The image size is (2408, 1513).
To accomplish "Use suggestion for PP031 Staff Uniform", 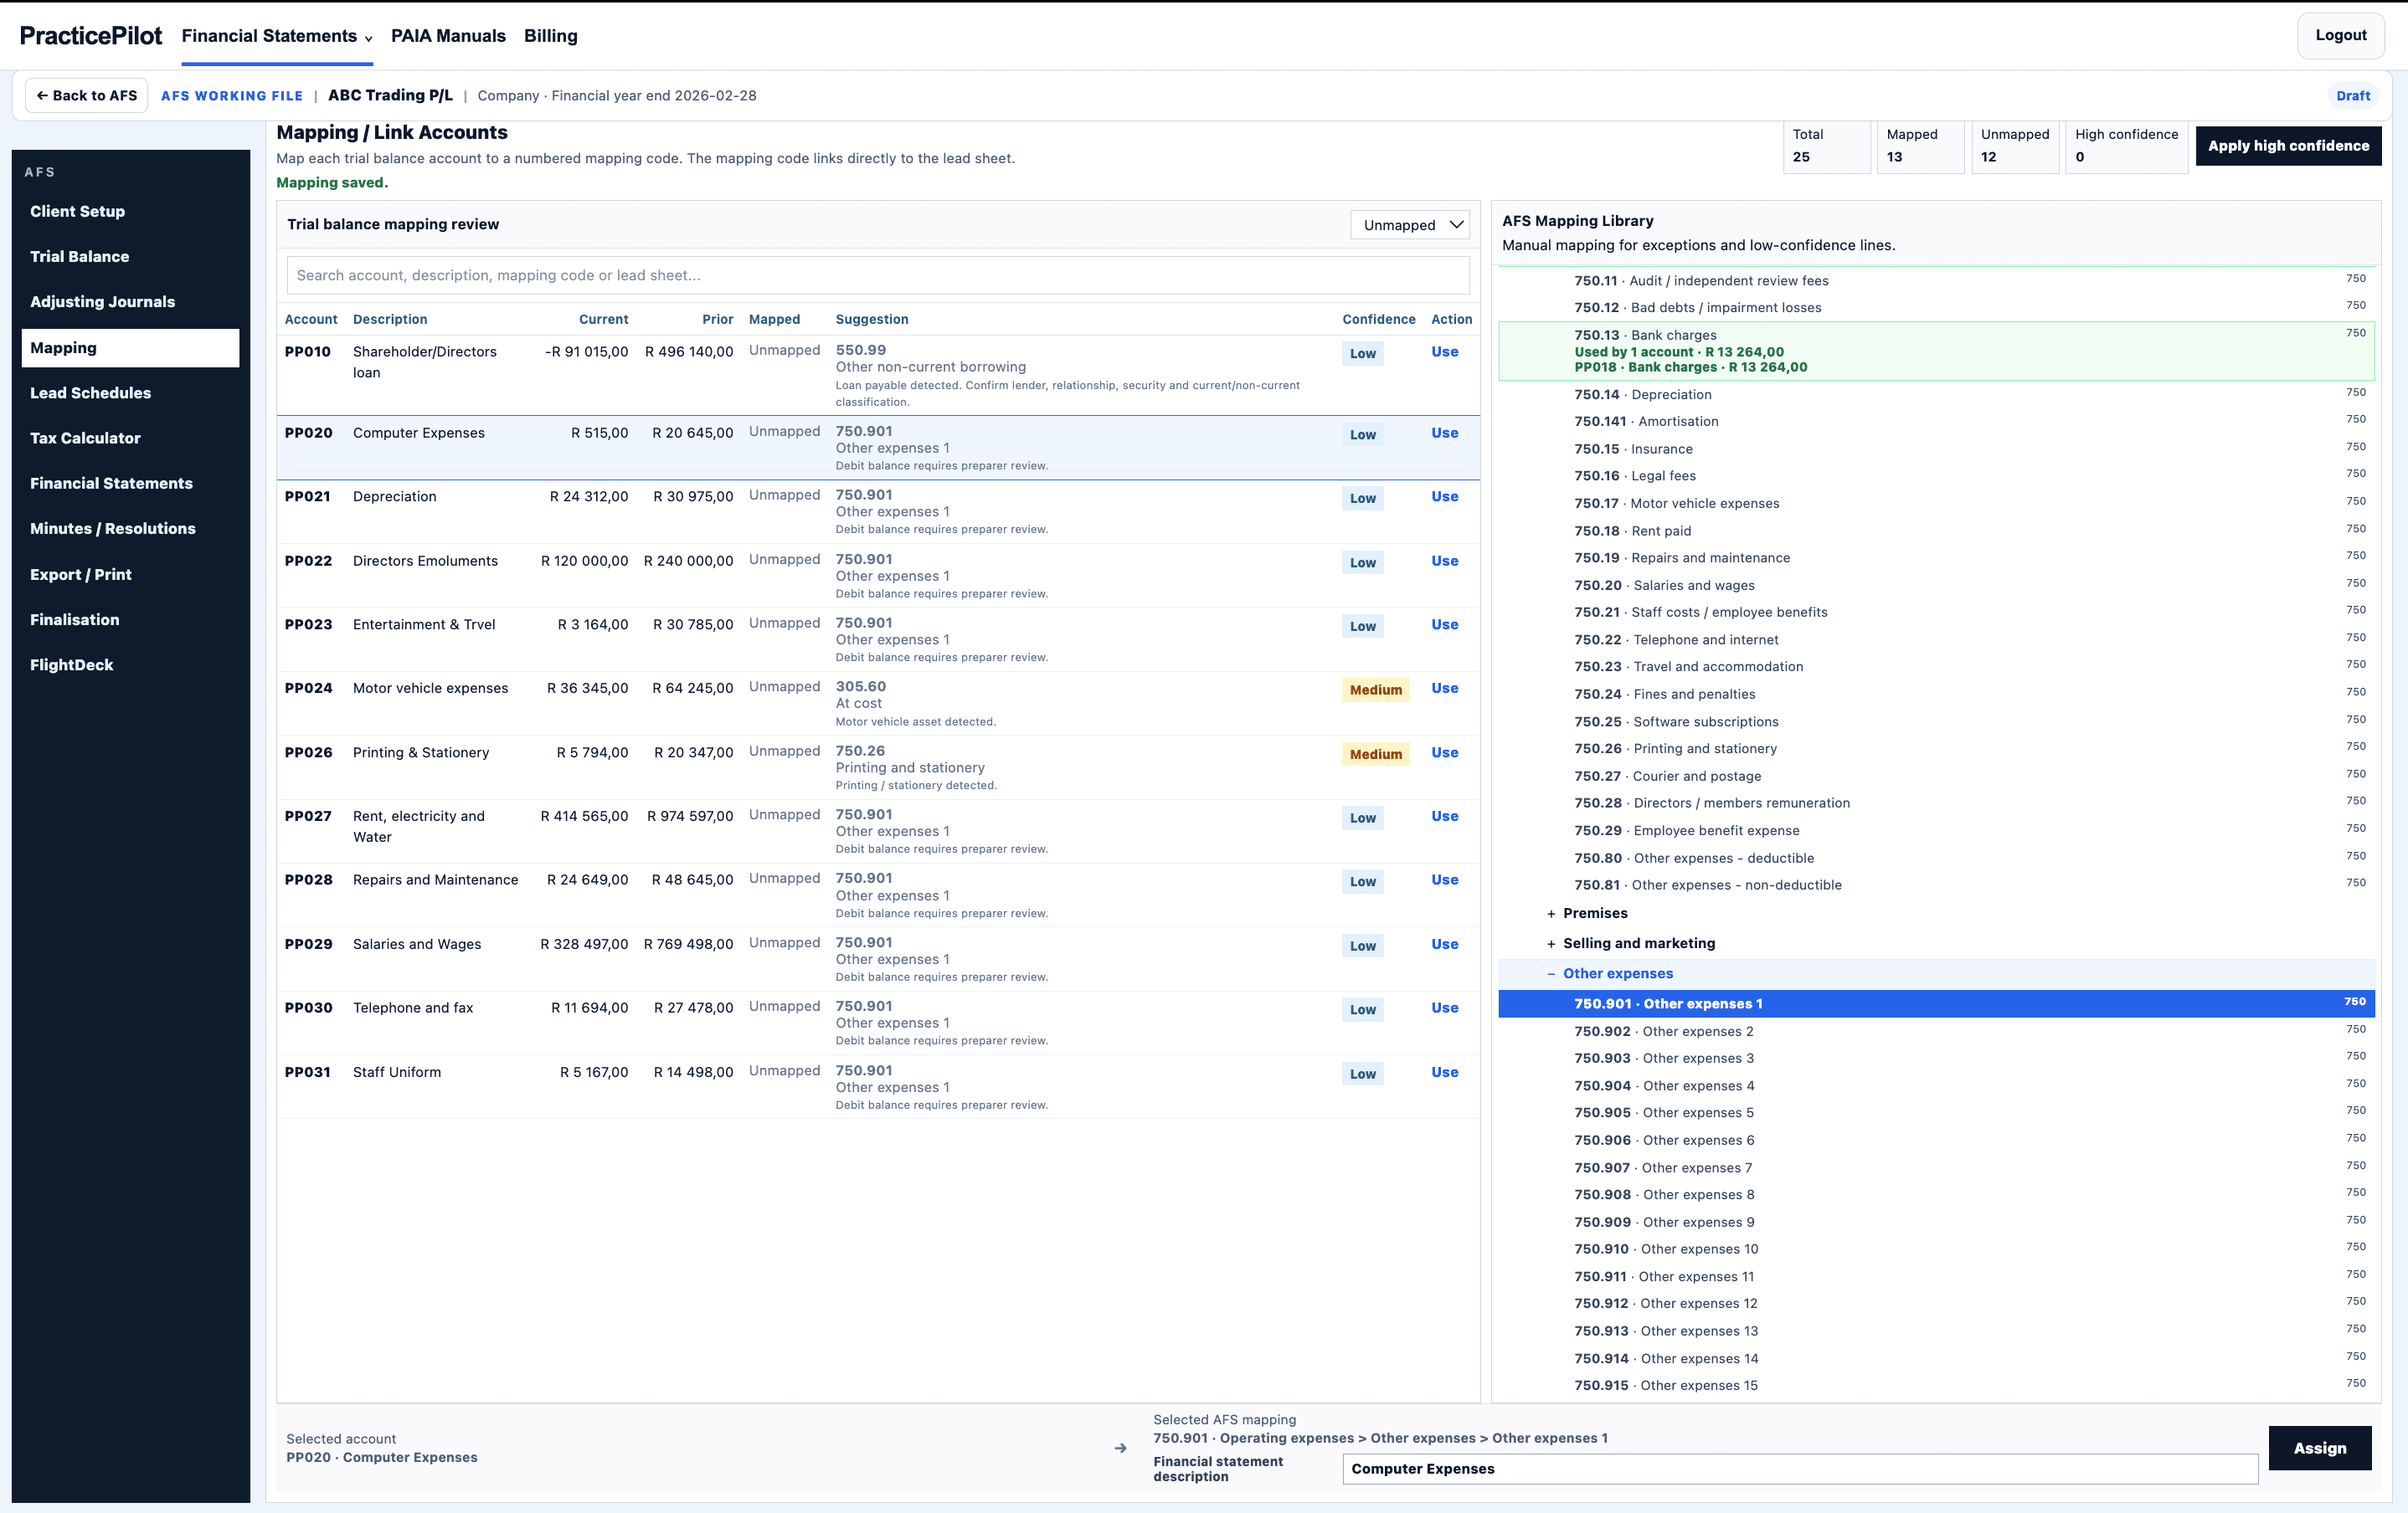I will pyautogui.click(x=1444, y=1072).
